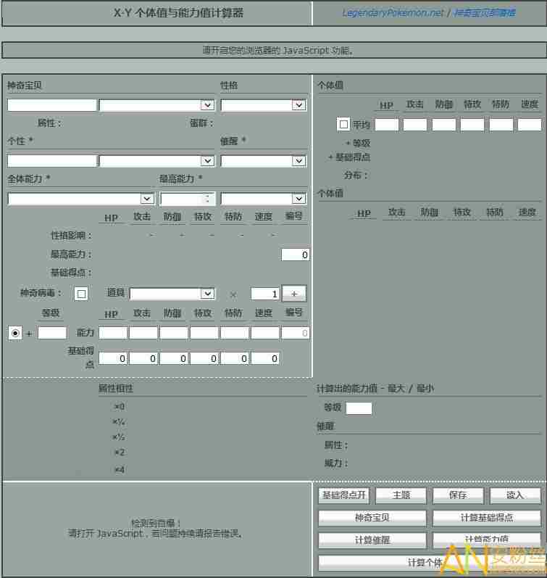Click the 特攻 field in the 平均 row
Screen dimensions: 547x578
click(472, 125)
